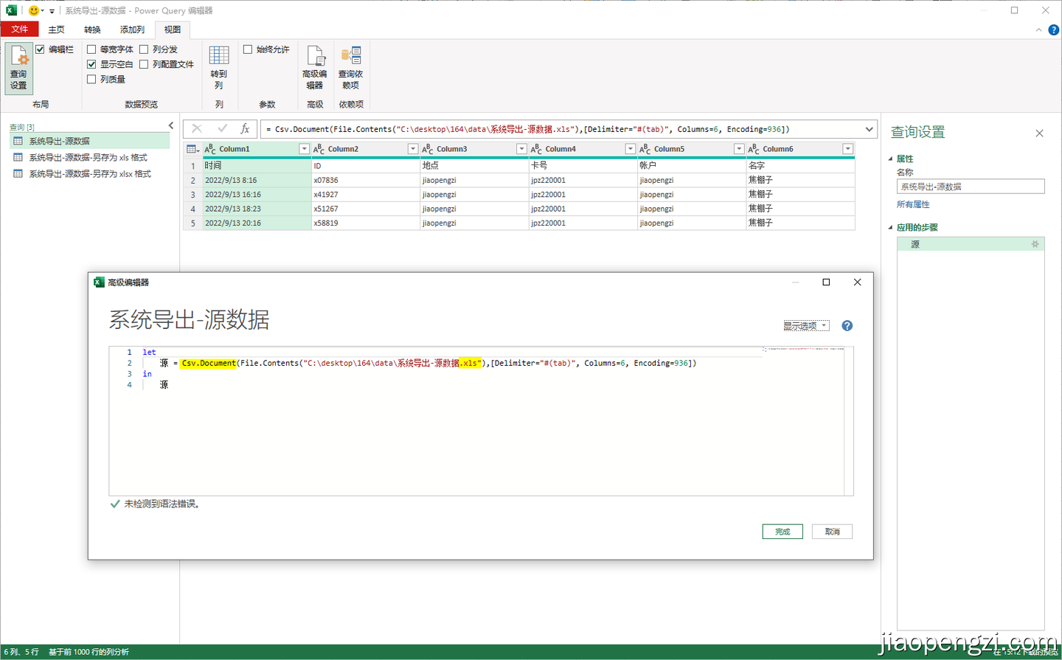Click the 查询依赖项 ribbon icon
Screen dimensions: 1062x660
[x=351, y=65]
